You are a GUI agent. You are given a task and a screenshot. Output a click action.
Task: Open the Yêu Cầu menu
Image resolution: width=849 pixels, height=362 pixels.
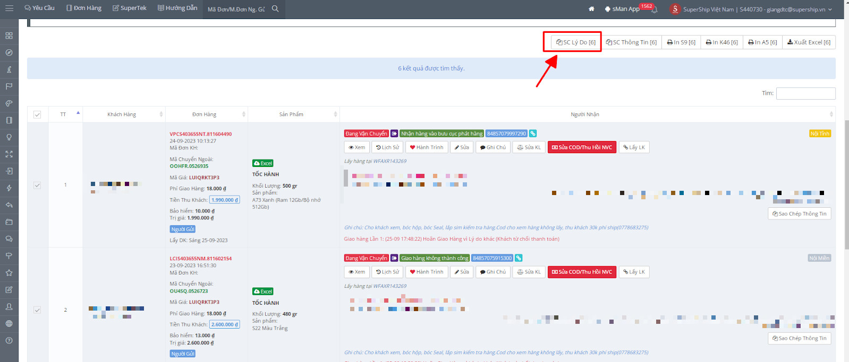(x=39, y=8)
